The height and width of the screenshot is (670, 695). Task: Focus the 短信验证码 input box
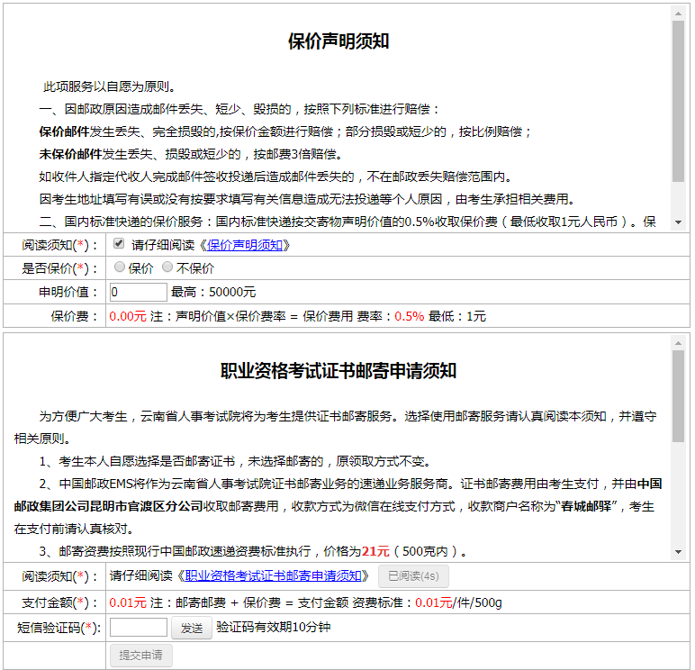tap(138, 627)
